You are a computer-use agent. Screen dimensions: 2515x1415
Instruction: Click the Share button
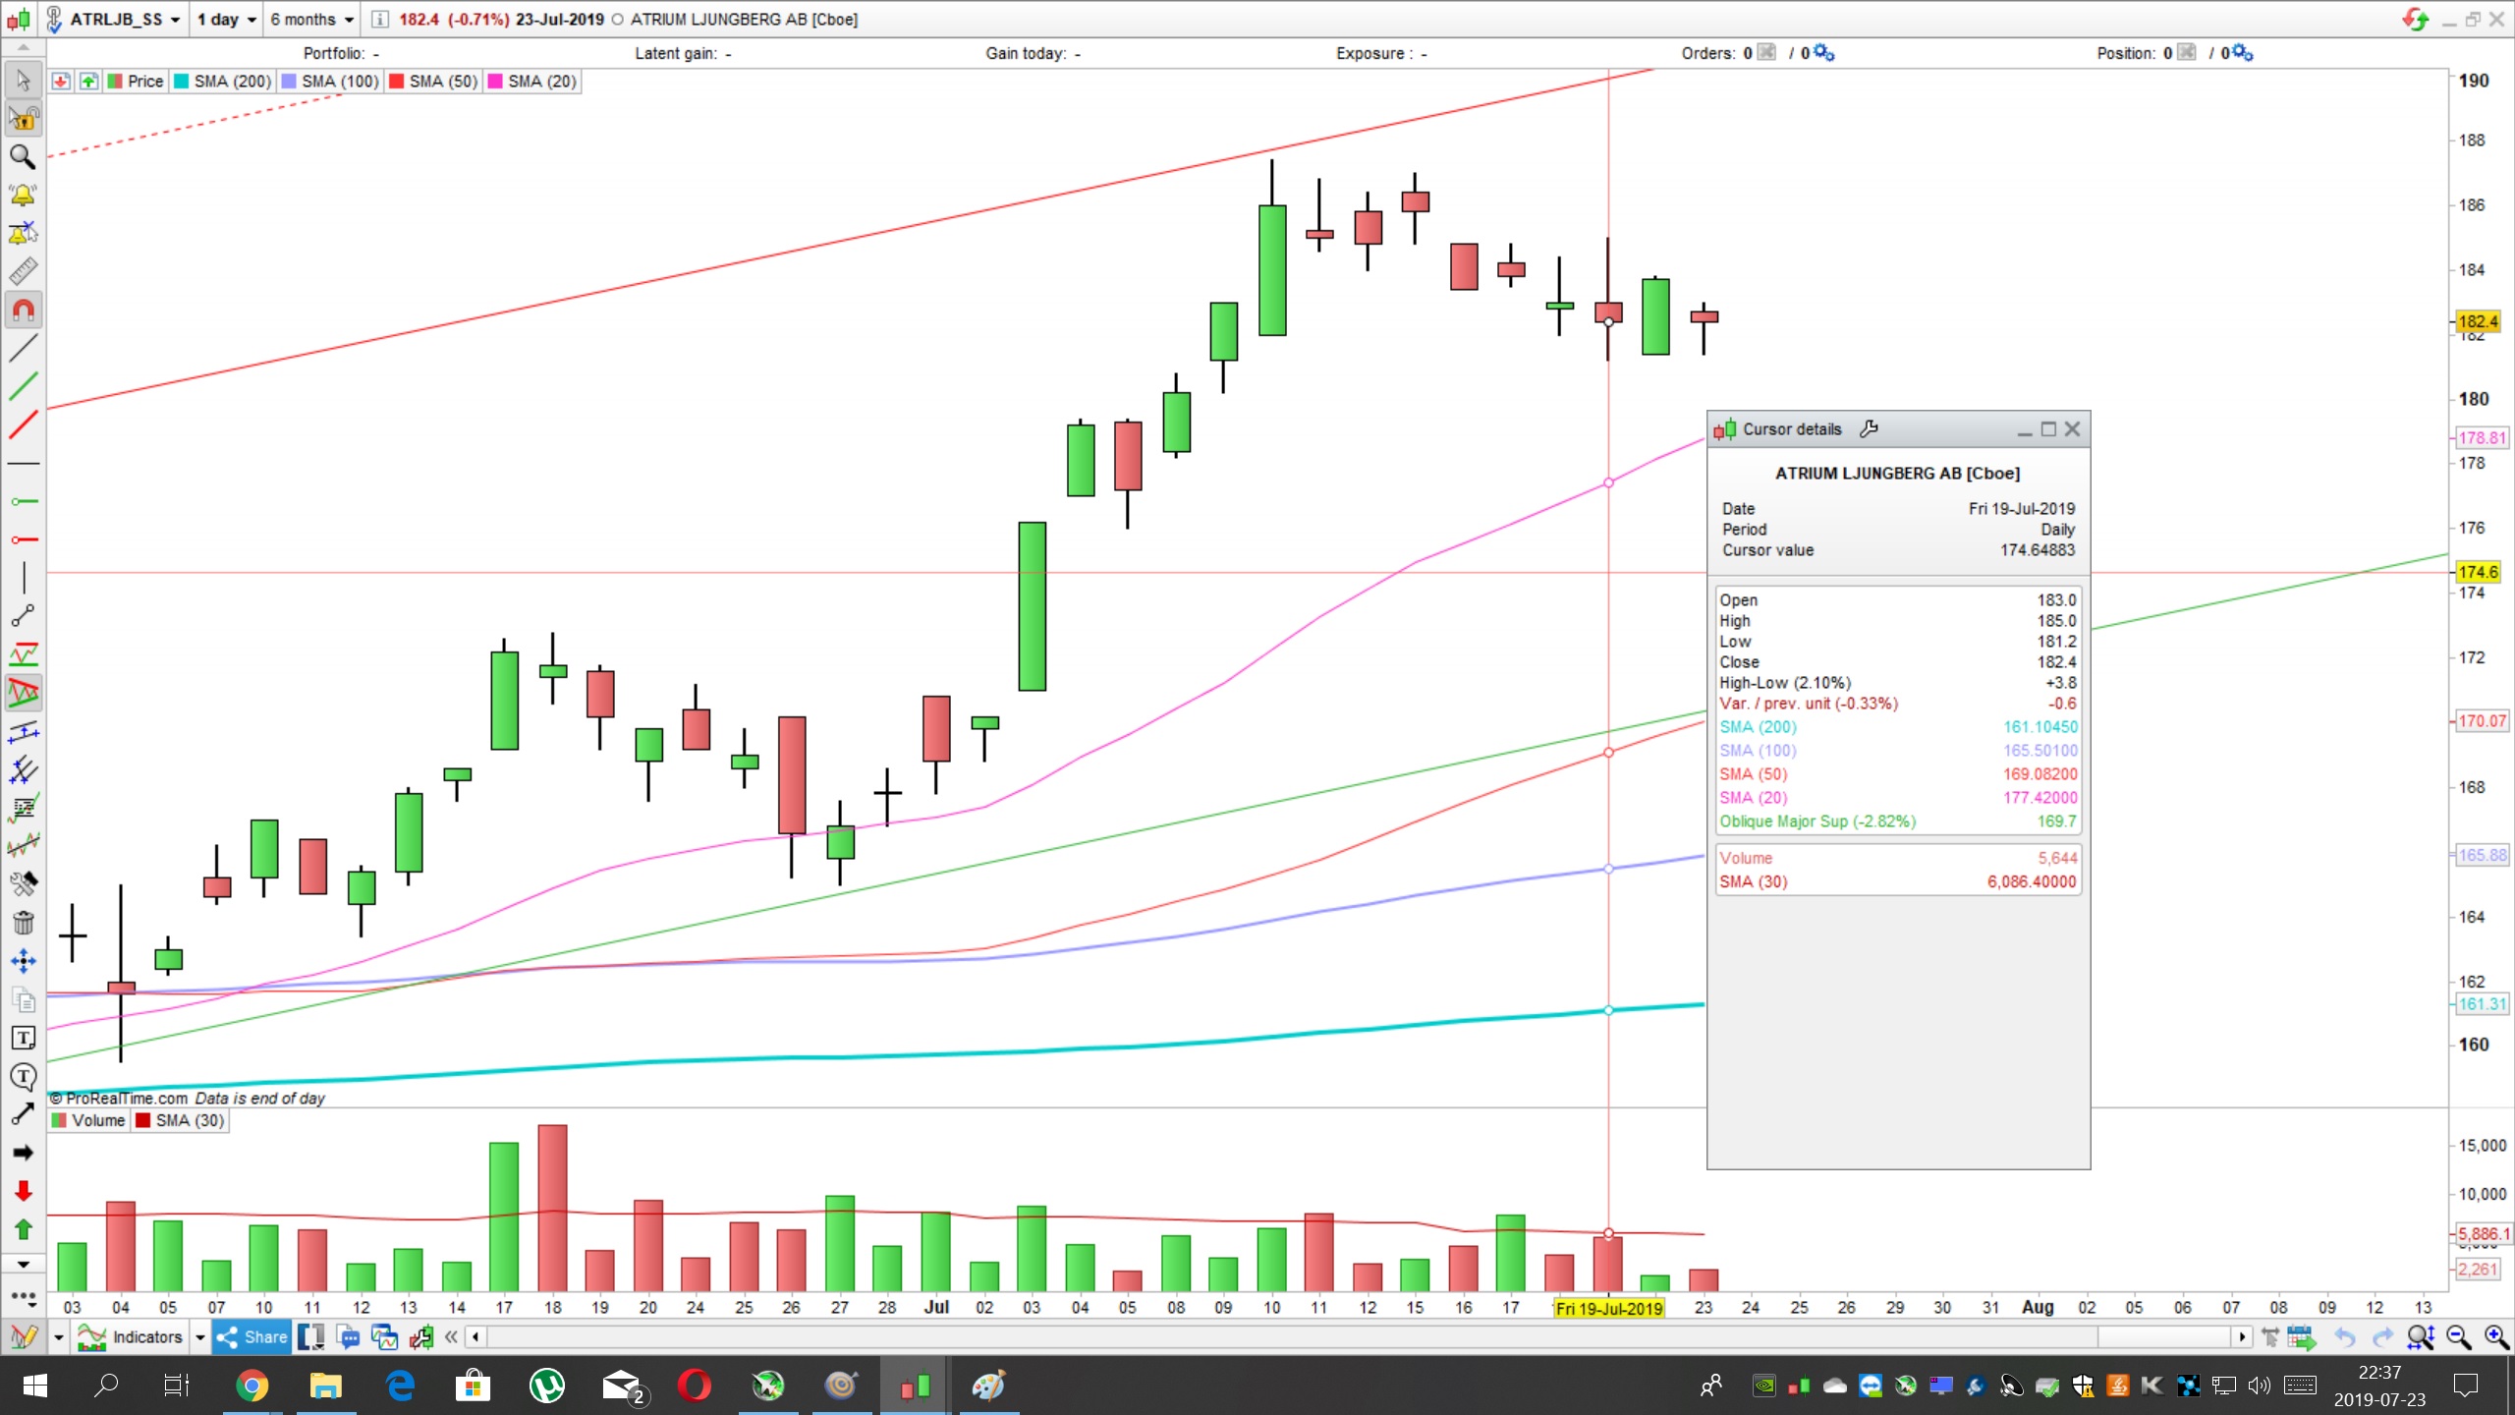coord(252,1336)
